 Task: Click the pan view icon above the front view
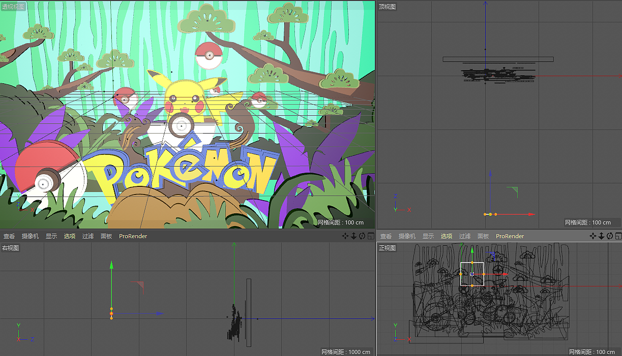[x=593, y=236]
